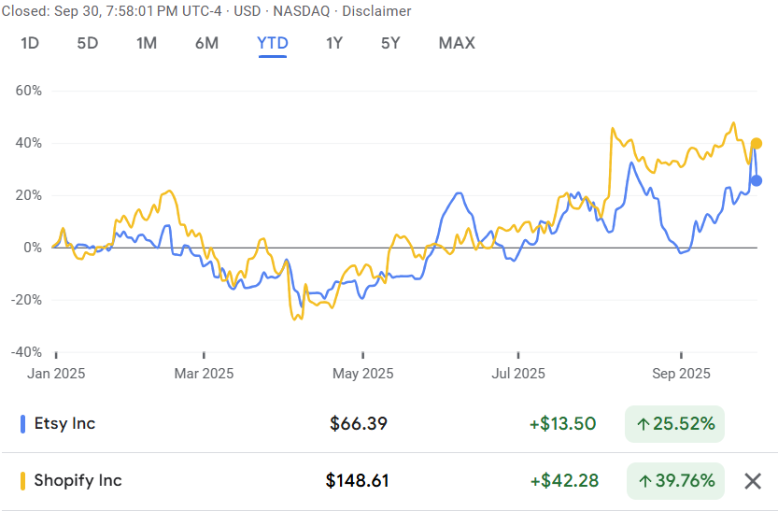Remove Shopify Inc comparison with X icon
Screen dimensions: 778x511
coord(752,481)
